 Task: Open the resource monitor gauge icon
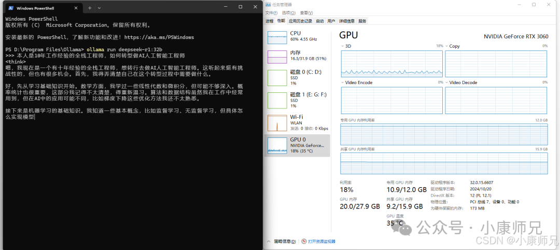304,241
